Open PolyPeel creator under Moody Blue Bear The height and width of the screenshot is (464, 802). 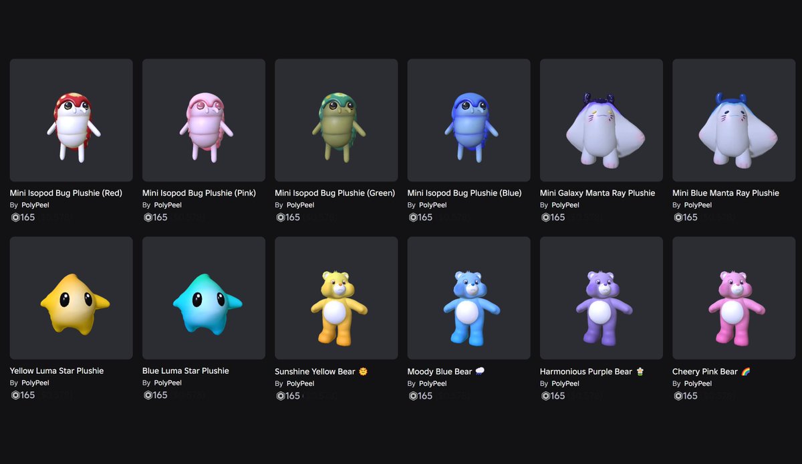[x=433, y=383]
